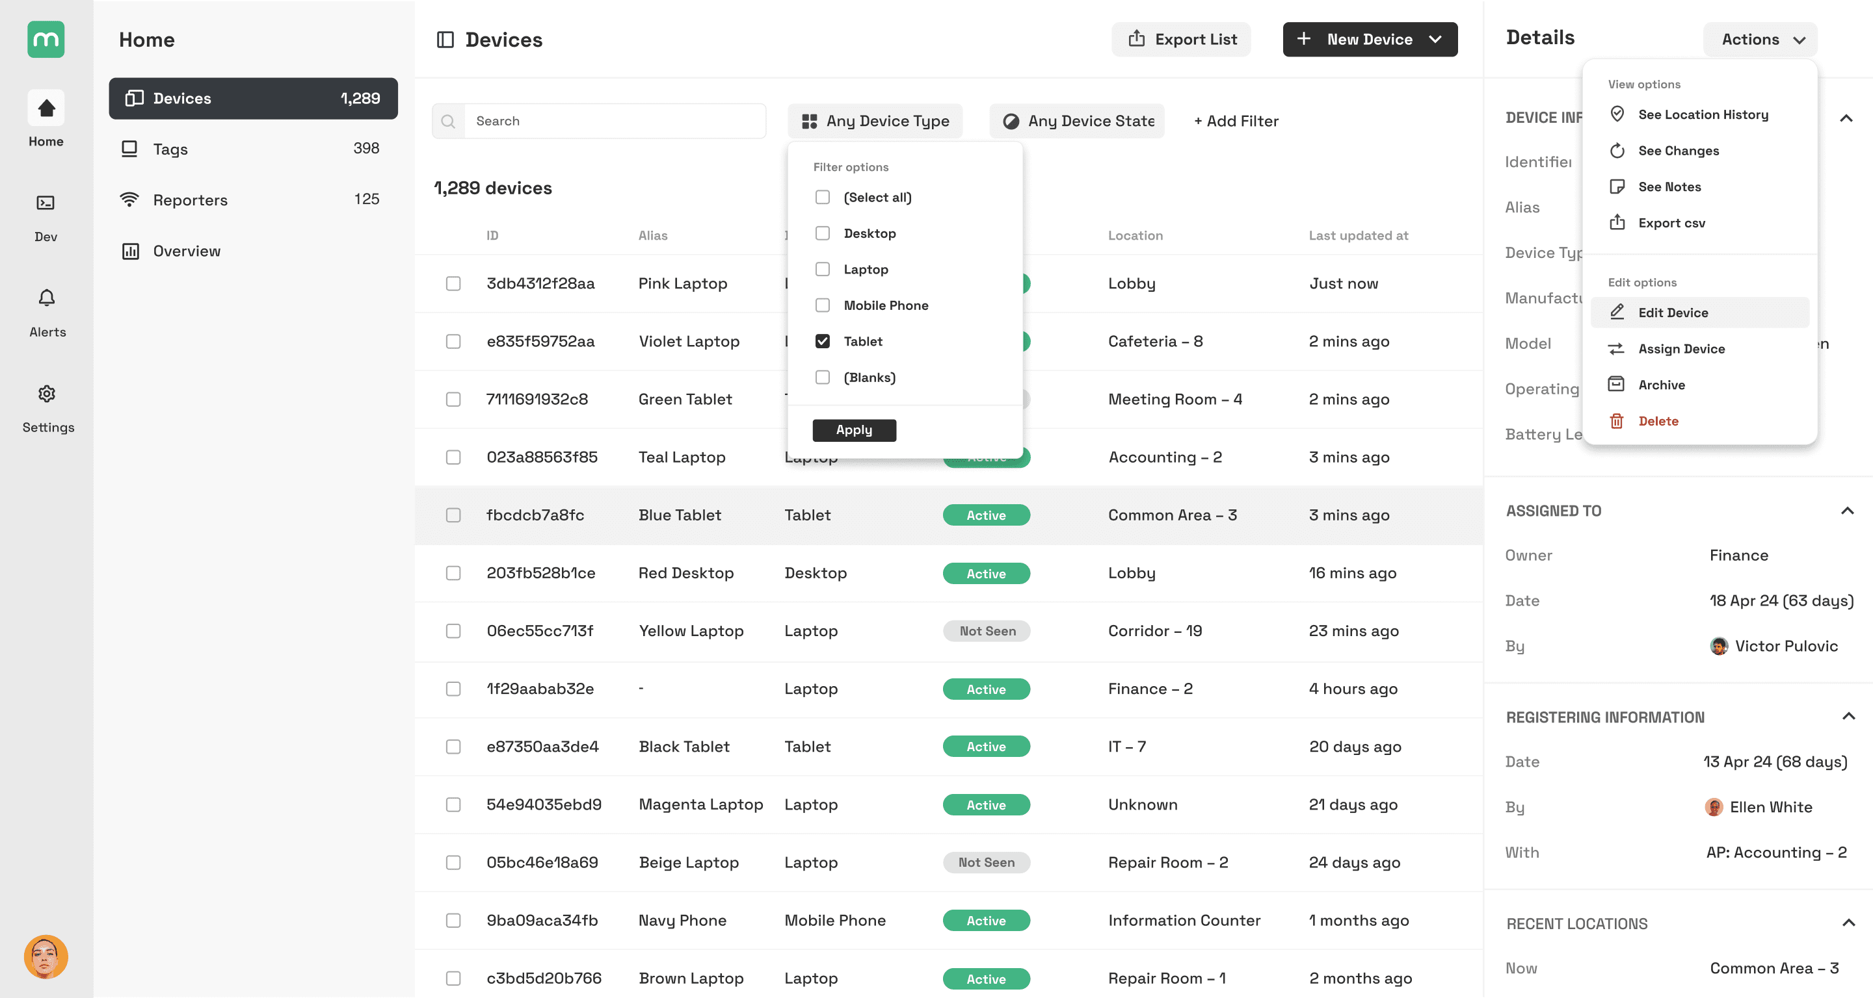Check the (Select all) filter option
Screen dimensions: 1873x998
click(822, 197)
